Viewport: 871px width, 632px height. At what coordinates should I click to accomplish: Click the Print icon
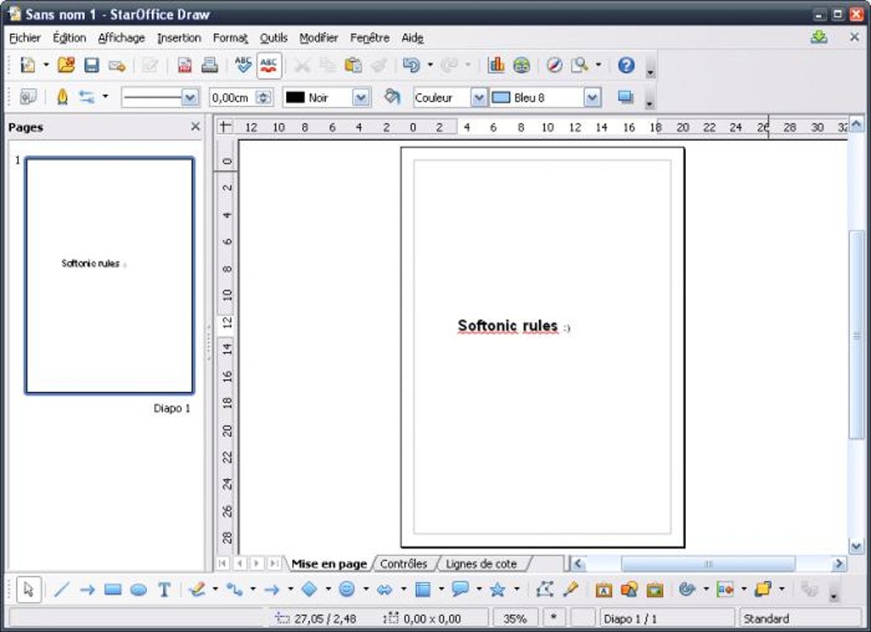click(209, 65)
